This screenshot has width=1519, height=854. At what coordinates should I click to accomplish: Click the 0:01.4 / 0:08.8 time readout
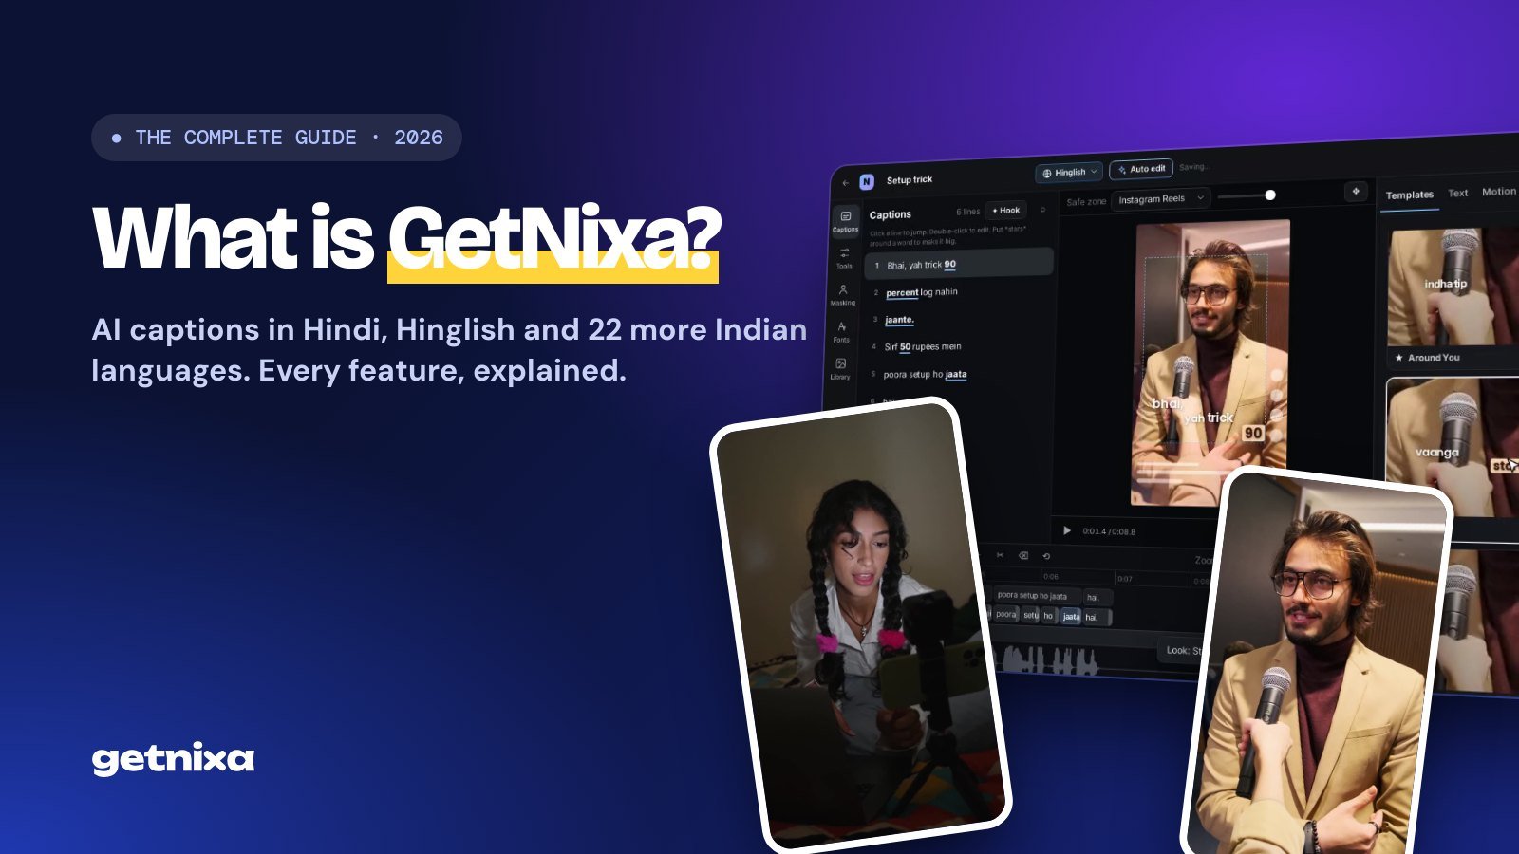point(1109,531)
